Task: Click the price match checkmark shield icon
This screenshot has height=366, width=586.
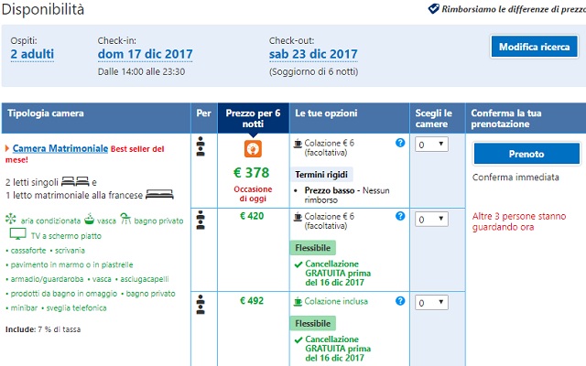Action: click(433, 8)
